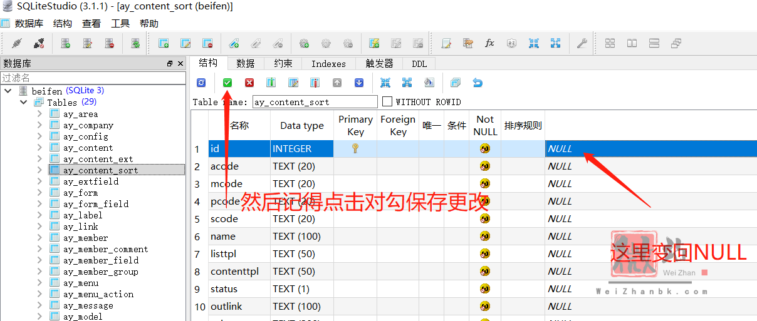Open the Indexes tab
This screenshot has height=321, width=757.
click(x=328, y=64)
